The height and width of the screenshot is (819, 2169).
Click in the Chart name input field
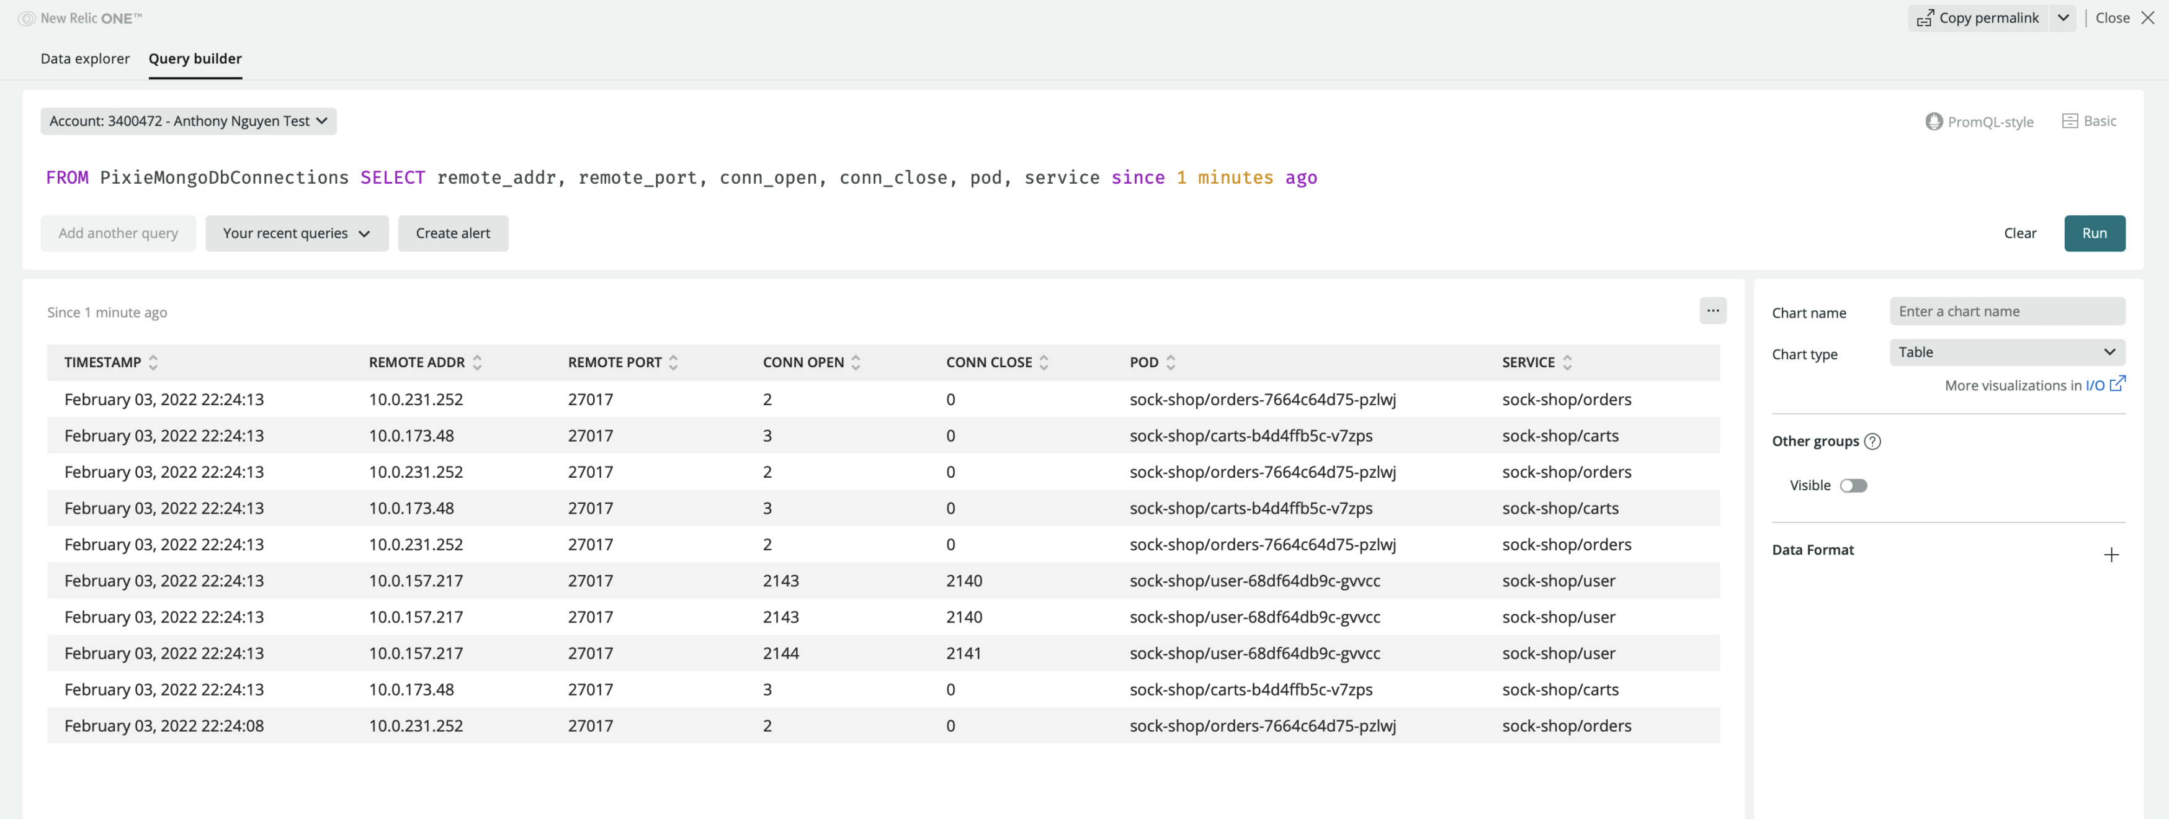[2006, 311]
